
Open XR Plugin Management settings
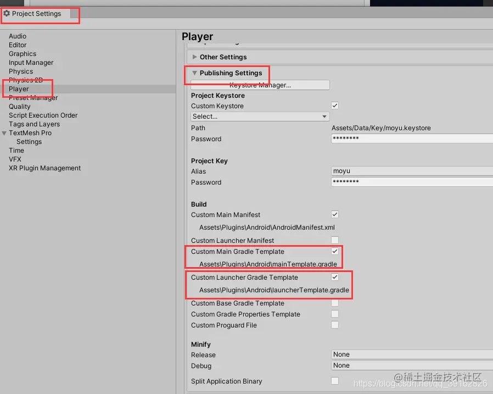(44, 168)
